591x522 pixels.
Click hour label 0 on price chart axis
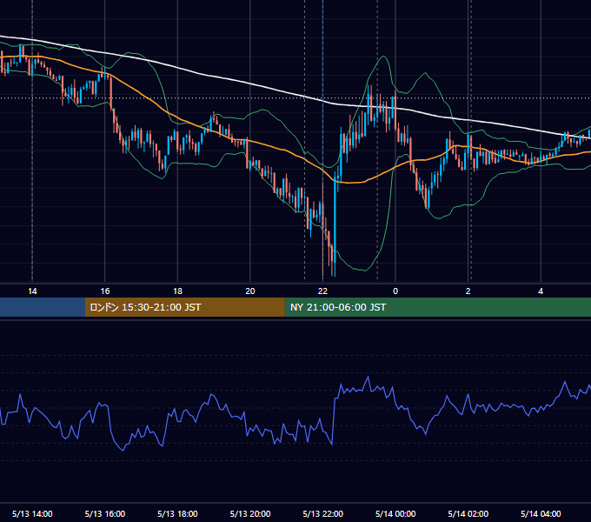coord(395,291)
